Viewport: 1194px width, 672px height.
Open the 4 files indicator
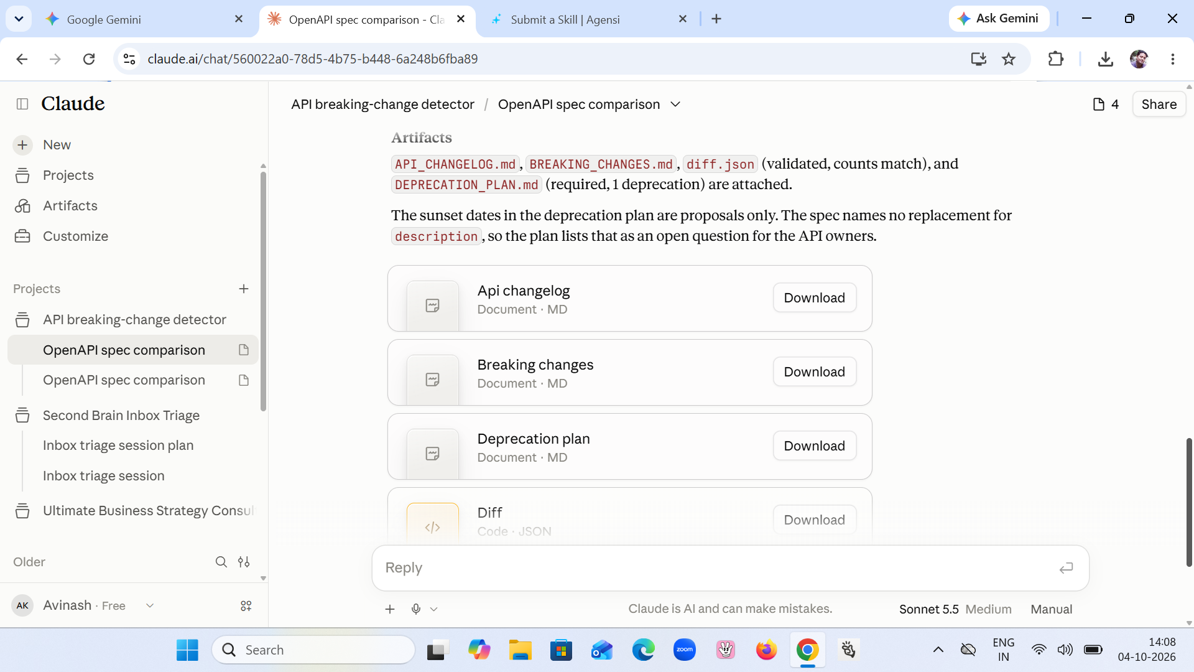coord(1106,105)
